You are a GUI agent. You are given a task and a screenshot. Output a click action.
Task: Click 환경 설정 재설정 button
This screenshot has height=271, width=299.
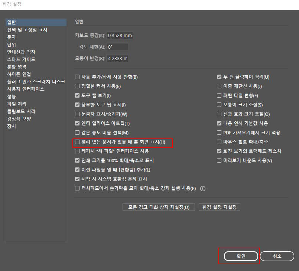pos(219,207)
